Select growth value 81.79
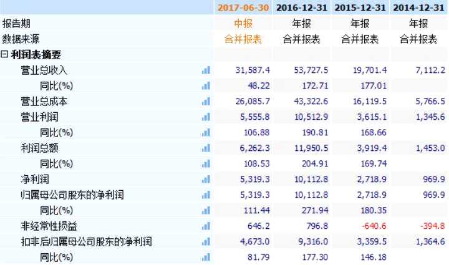The height and width of the screenshot is (265, 449). 259,257
